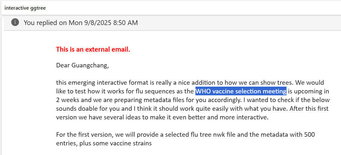Click the red 'This is an external email.' warning
The width and height of the screenshot is (341, 155).
tap(93, 49)
